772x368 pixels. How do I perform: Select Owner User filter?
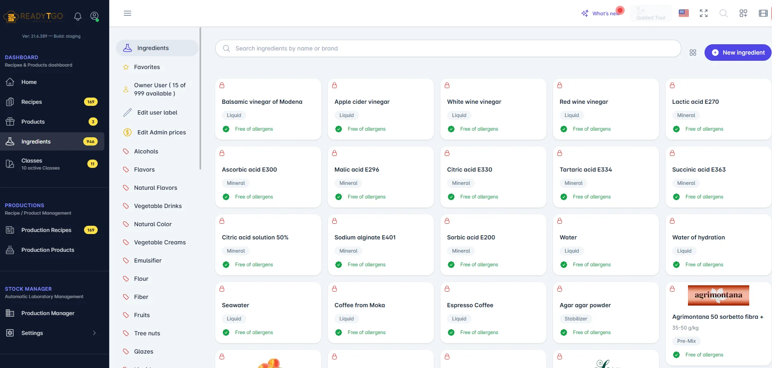pos(157,89)
